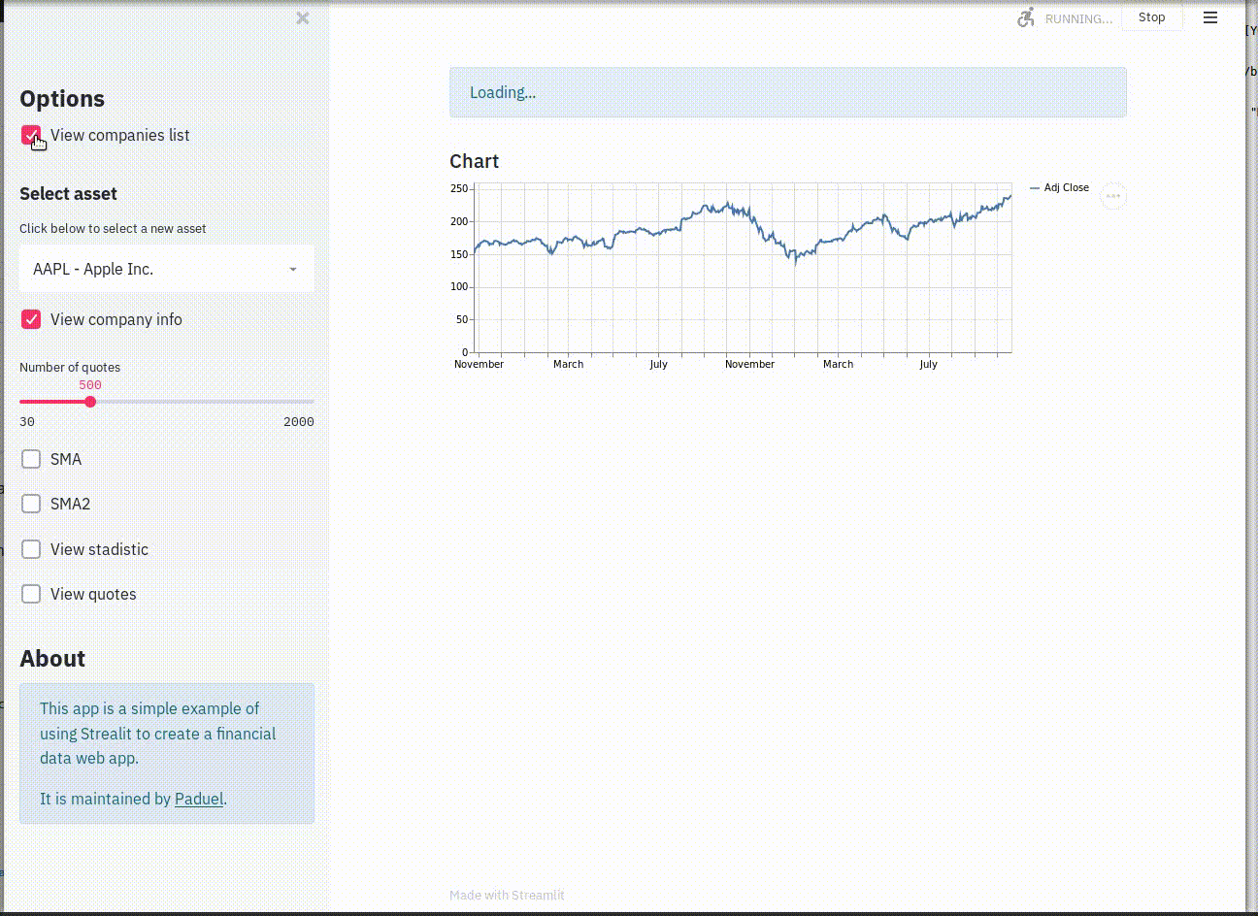Enable the View quotes checkbox
The height and width of the screenshot is (916, 1258).
click(x=31, y=594)
